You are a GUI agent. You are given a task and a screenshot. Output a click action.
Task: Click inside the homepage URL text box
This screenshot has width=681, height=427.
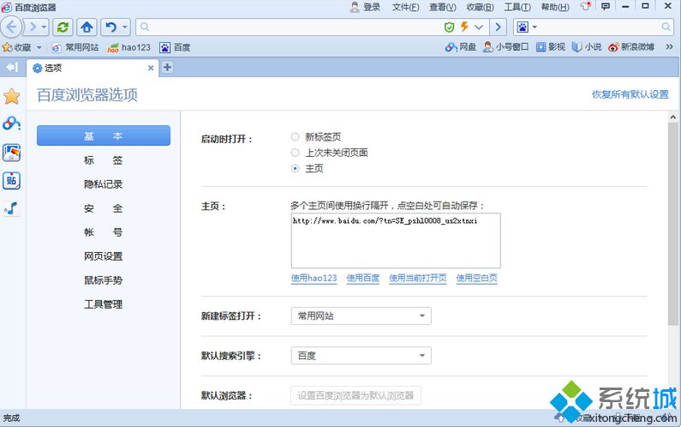(x=395, y=244)
